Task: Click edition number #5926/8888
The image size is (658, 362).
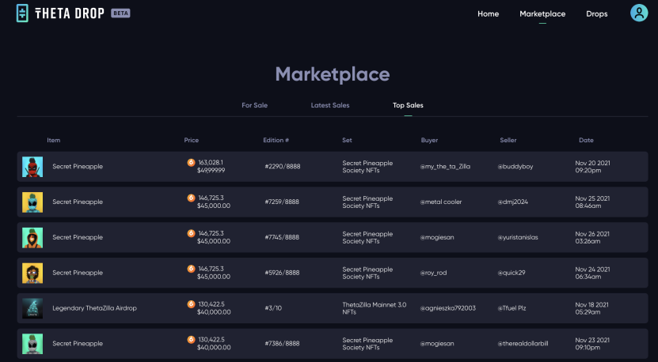Action: tap(282, 273)
